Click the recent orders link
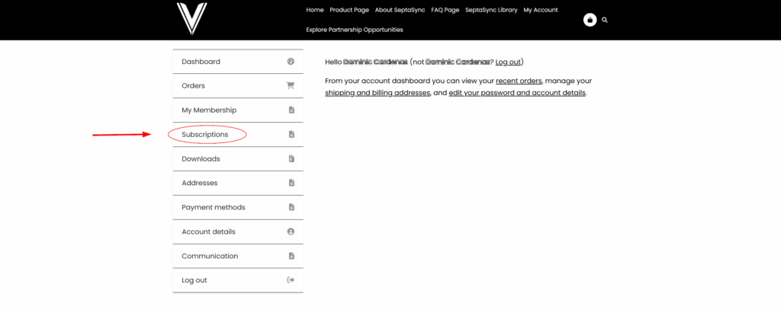Viewport: 781px width, 313px height. (520, 81)
